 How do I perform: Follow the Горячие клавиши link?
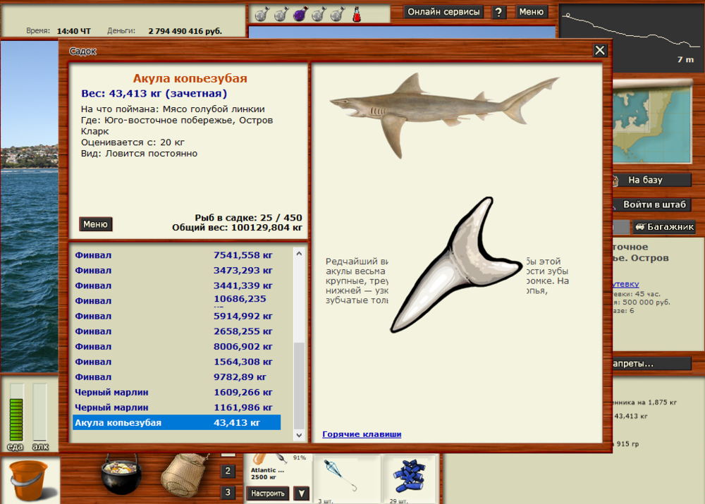pos(362,434)
